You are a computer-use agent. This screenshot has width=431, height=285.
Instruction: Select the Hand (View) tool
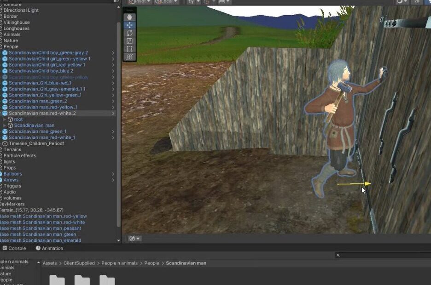[129, 17]
